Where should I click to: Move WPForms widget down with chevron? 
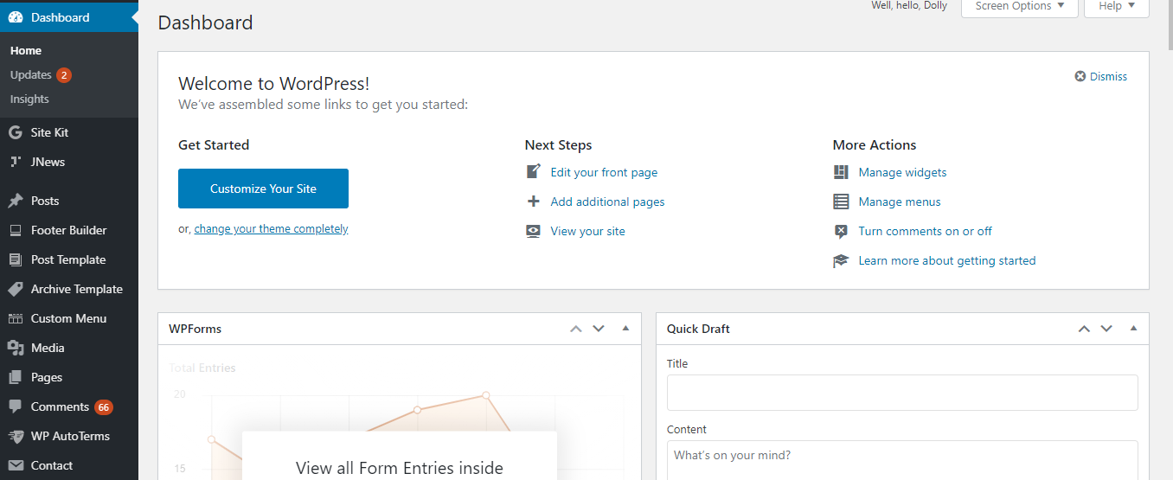pyautogui.click(x=599, y=329)
